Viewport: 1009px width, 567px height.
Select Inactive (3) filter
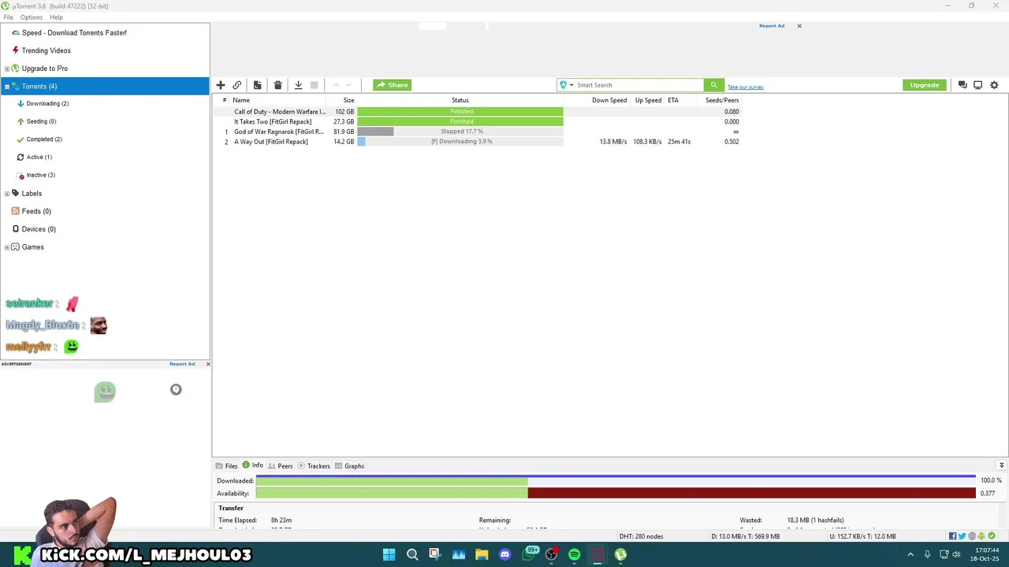click(40, 175)
